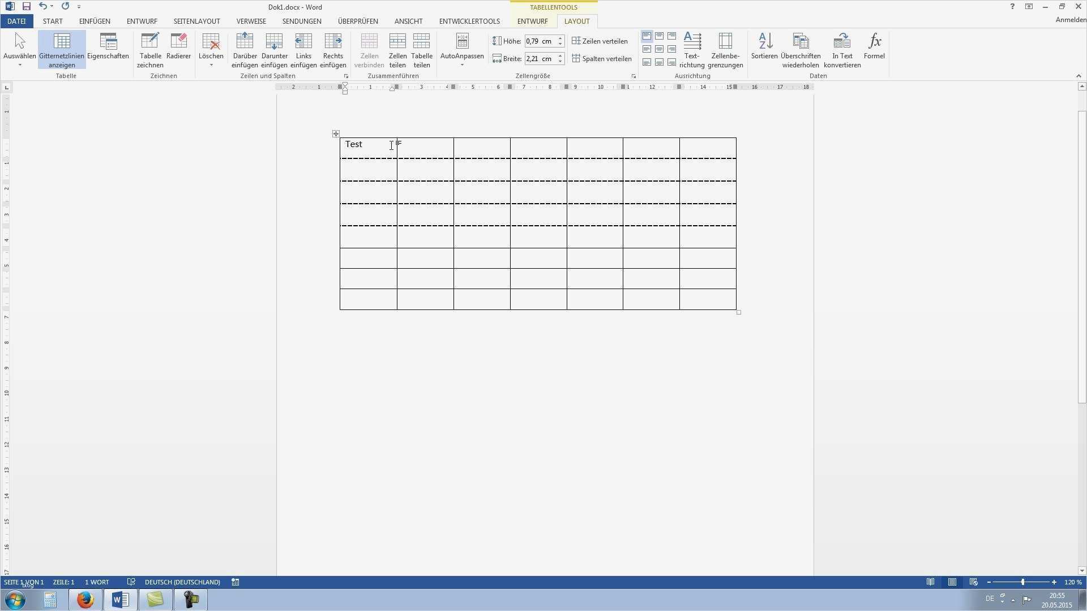Viewport: 1087px width, 611px height.
Task: Open the DATEI menu
Action: pos(16,21)
